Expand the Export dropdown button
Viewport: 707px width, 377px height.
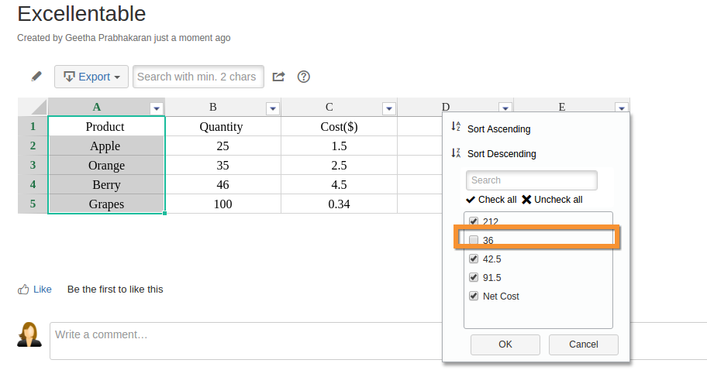click(91, 77)
